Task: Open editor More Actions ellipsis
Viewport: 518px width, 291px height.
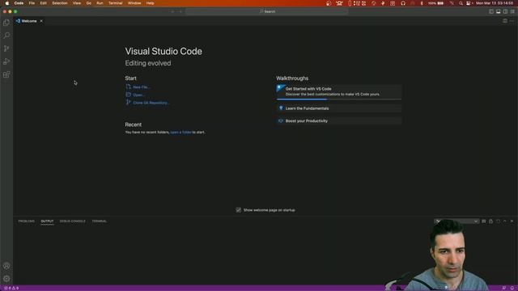Action: click(x=512, y=21)
